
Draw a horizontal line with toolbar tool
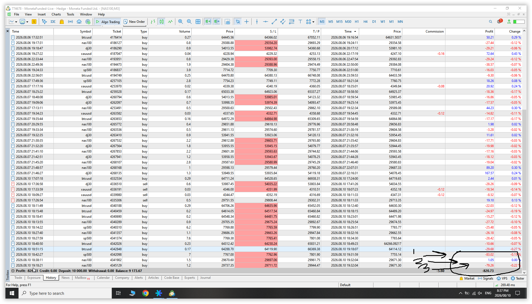point(265,22)
